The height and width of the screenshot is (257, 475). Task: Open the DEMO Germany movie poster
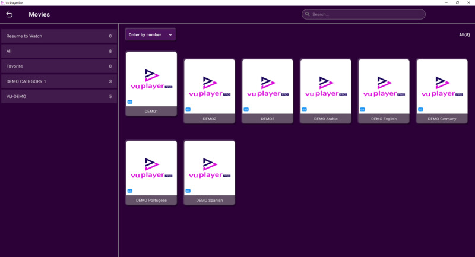[x=442, y=87]
